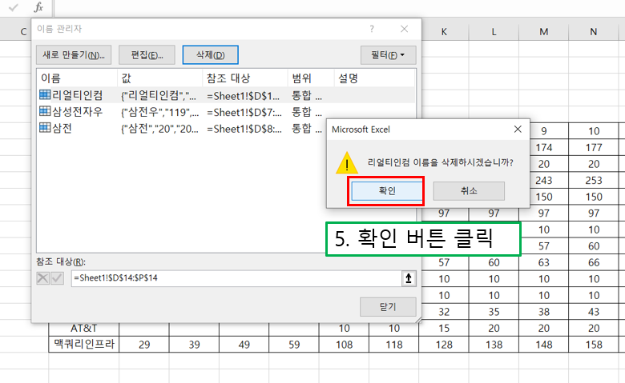Open the 필터(F) dropdown
This screenshot has height=383, width=625.
pyautogui.click(x=389, y=55)
